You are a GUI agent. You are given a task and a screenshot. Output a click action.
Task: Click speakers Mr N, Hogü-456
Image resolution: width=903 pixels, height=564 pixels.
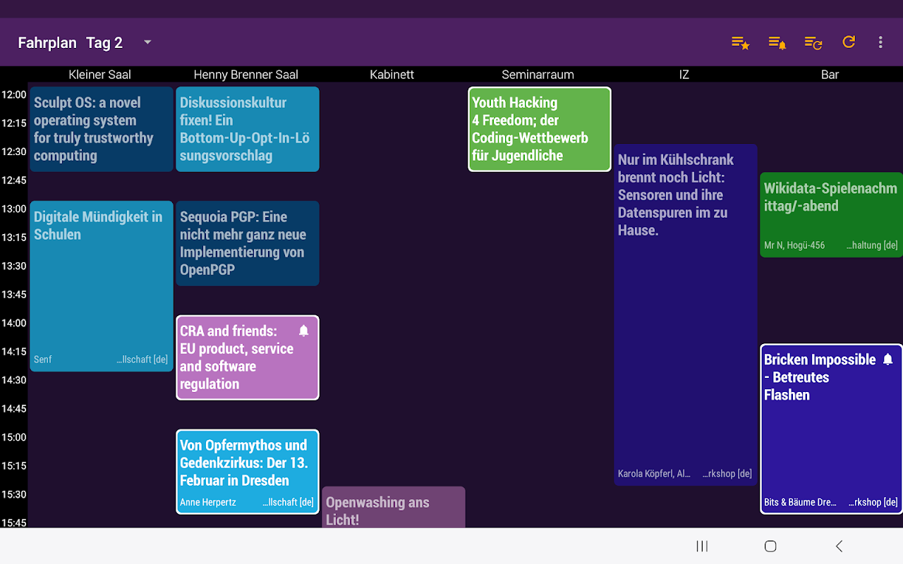(x=794, y=245)
